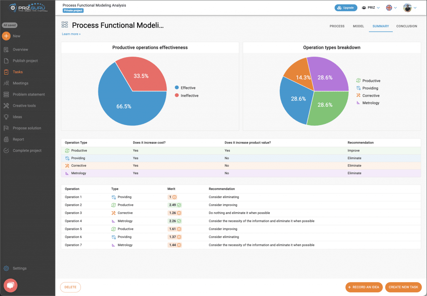Click the Private project badge
Screen dimensions: 427x296
pos(73,10)
